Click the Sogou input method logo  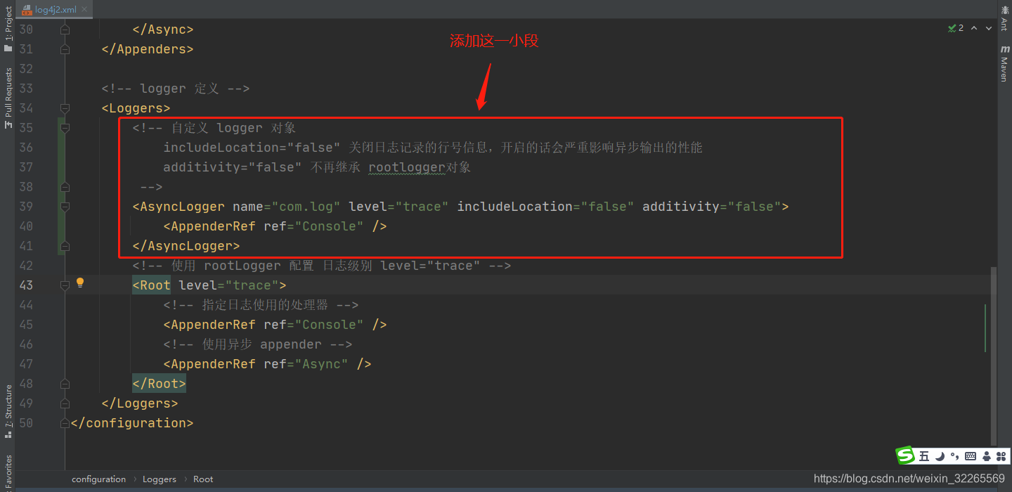tap(905, 455)
